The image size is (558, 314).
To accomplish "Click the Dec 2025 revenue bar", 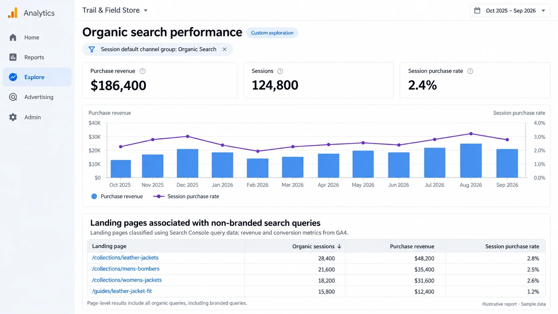I will (187, 163).
